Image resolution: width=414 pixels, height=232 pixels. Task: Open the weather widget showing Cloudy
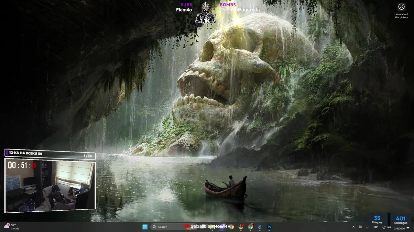tap(12, 227)
